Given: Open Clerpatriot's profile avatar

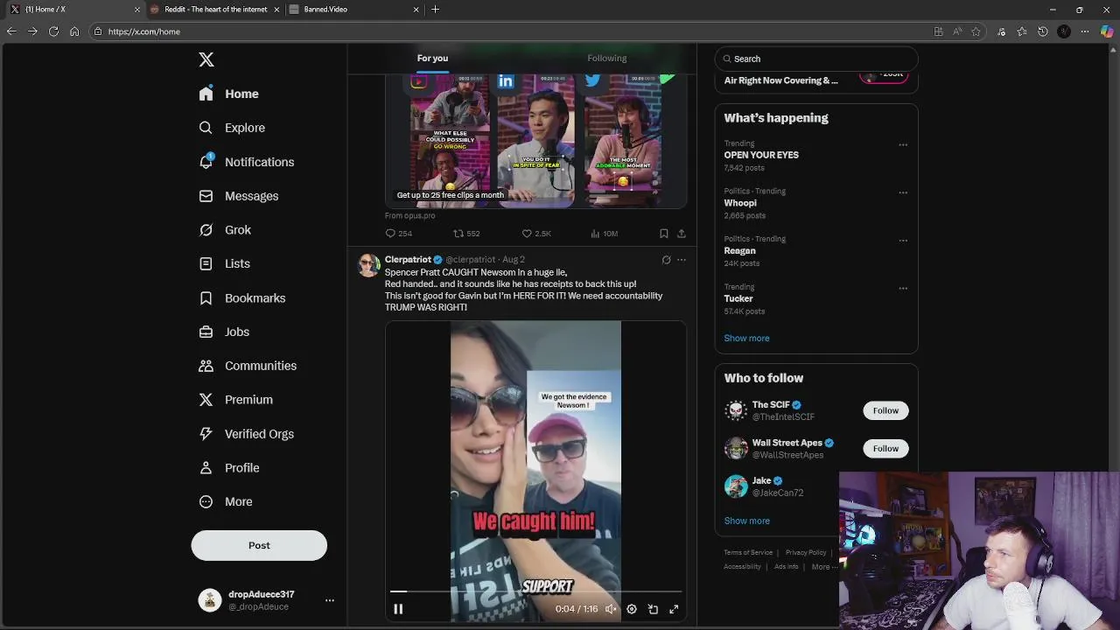Looking at the screenshot, I should pyautogui.click(x=369, y=266).
